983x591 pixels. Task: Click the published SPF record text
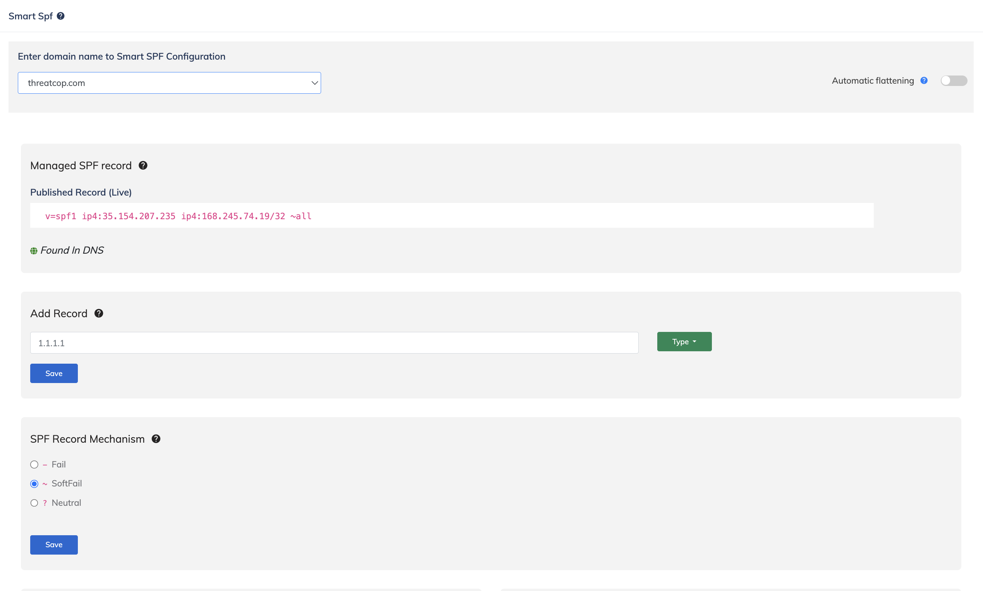click(178, 216)
